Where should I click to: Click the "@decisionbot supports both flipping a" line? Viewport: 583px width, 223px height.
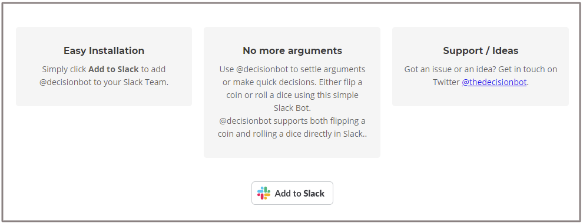pyautogui.click(x=292, y=121)
